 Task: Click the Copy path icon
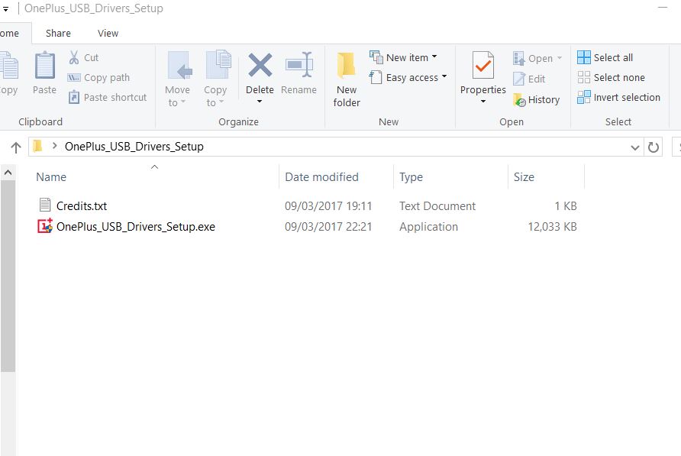point(74,77)
